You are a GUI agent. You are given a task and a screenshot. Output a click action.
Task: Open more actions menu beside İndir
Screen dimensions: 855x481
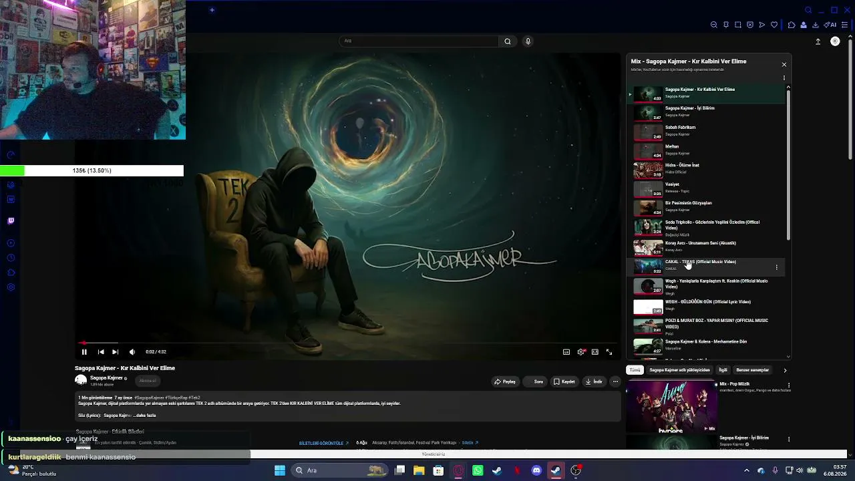615,382
